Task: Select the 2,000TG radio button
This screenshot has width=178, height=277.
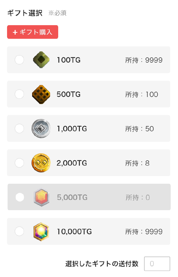Action: click(x=19, y=163)
